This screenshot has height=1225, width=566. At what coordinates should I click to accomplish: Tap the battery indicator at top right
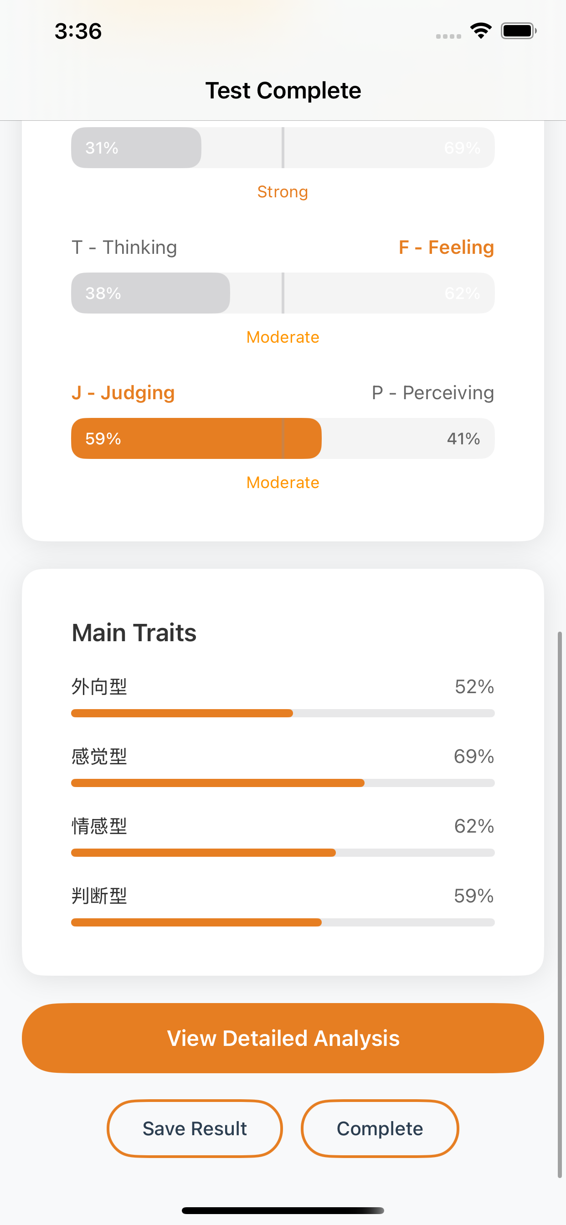[x=517, y=31]
